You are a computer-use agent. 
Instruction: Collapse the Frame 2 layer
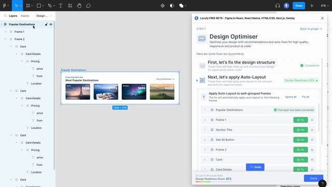[x=5, y=39]
